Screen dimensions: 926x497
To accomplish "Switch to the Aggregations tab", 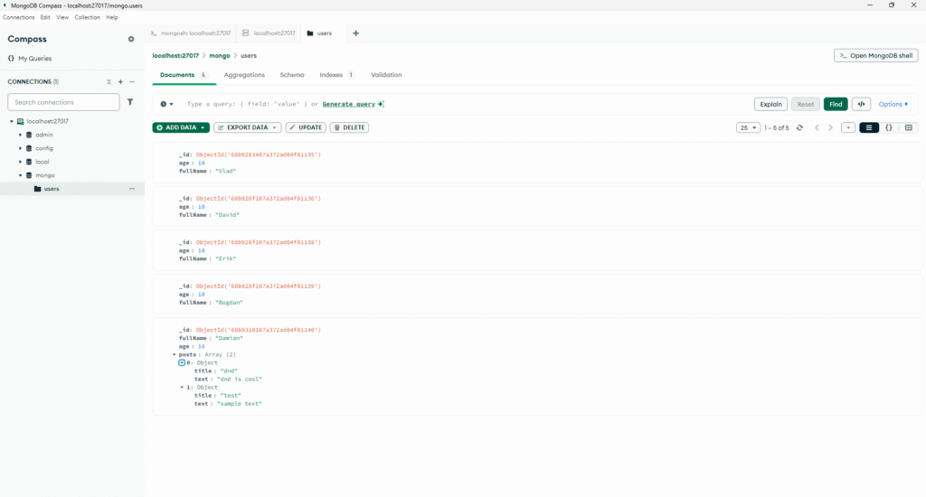I will (x=244, y=75).
